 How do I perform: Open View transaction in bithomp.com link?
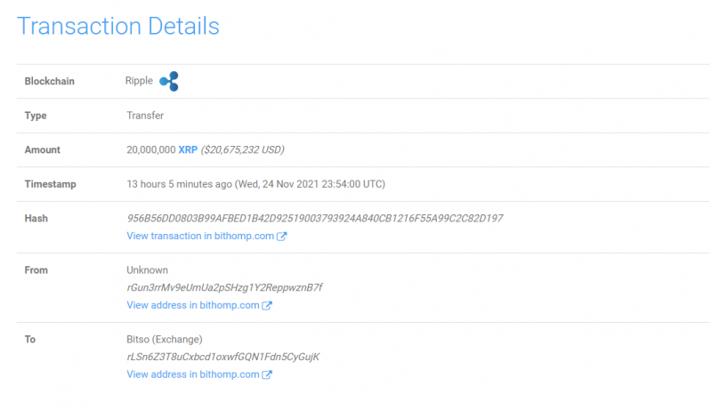point(200,237)
